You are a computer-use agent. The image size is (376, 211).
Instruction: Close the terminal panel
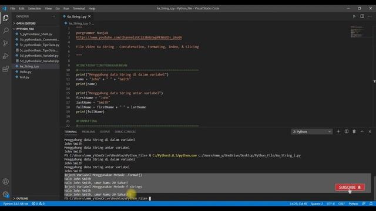(370, 131)
